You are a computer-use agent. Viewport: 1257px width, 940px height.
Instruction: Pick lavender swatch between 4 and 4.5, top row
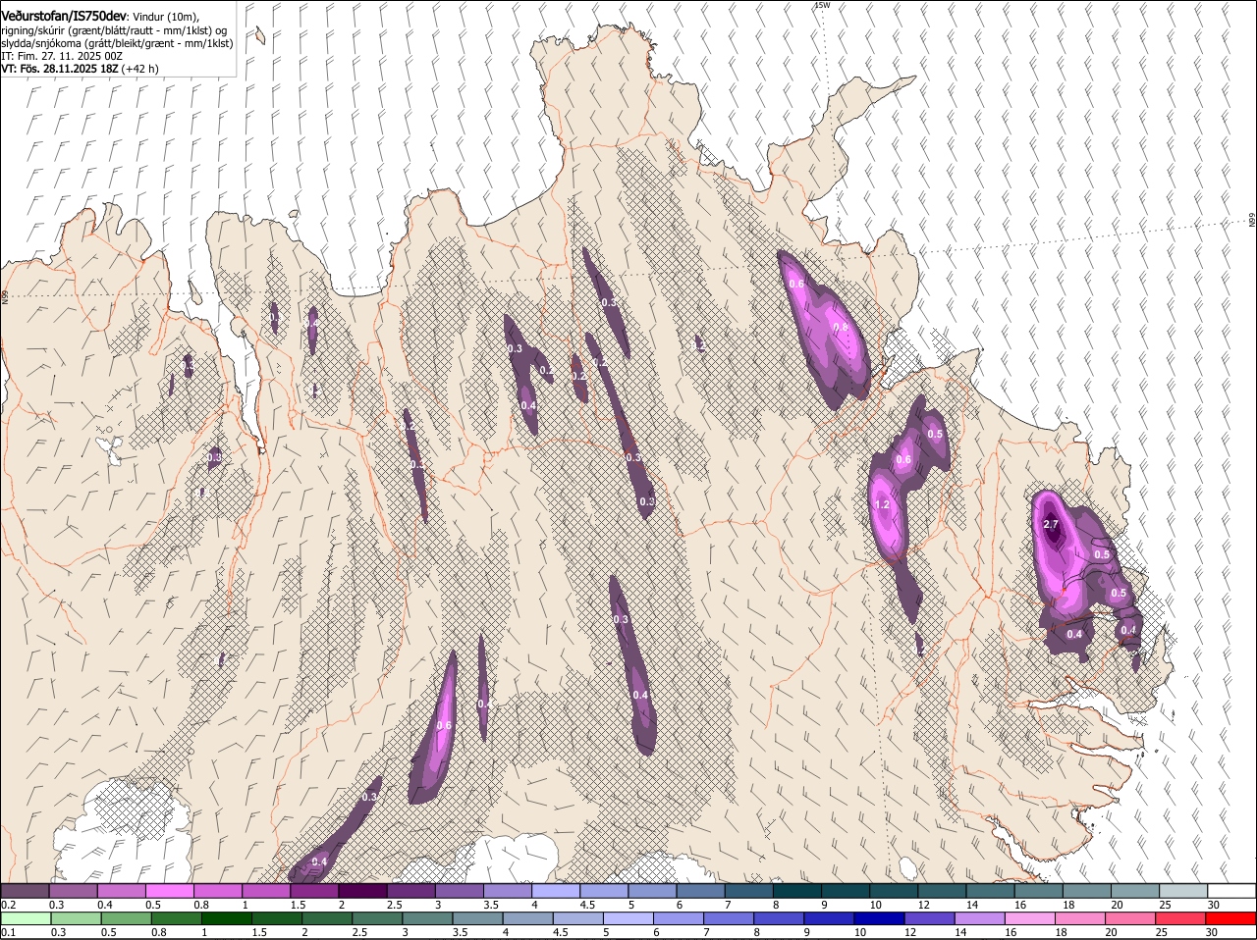click(x=557, y=891)
